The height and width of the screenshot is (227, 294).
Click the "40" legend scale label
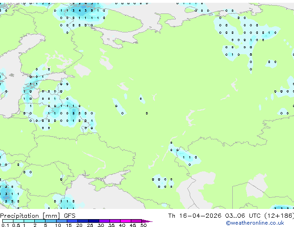(x=122, y=225)
